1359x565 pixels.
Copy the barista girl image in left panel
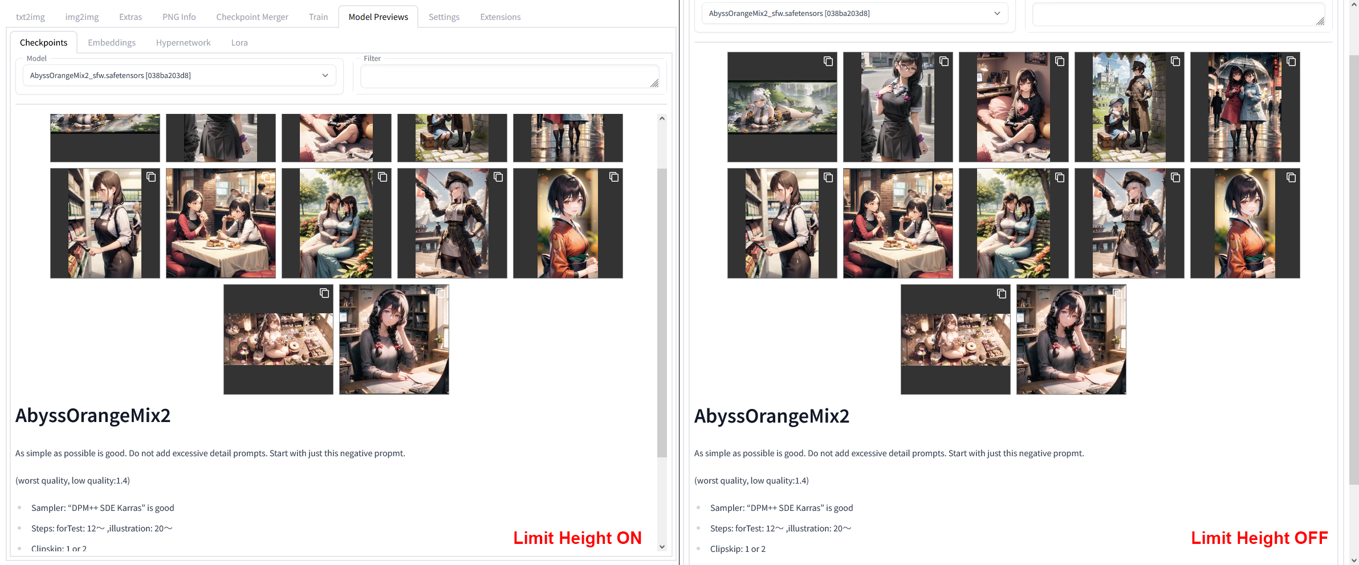click(x=150, y=177)
